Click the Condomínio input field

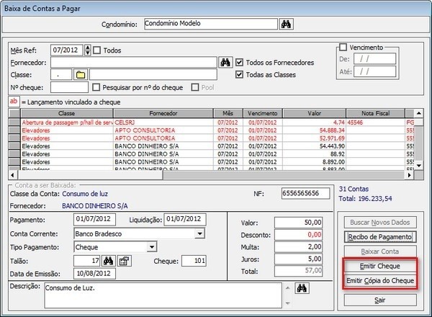[211, 24]
